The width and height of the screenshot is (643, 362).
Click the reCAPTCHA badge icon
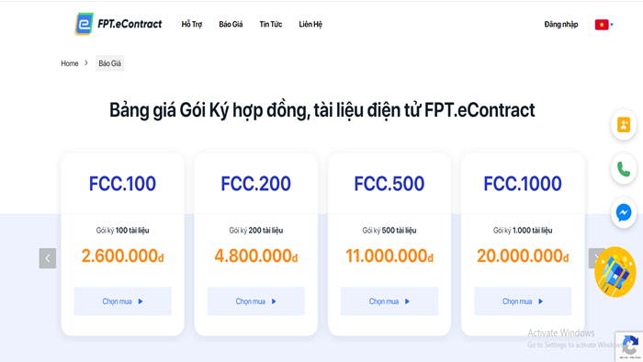[x=629, y=346]
